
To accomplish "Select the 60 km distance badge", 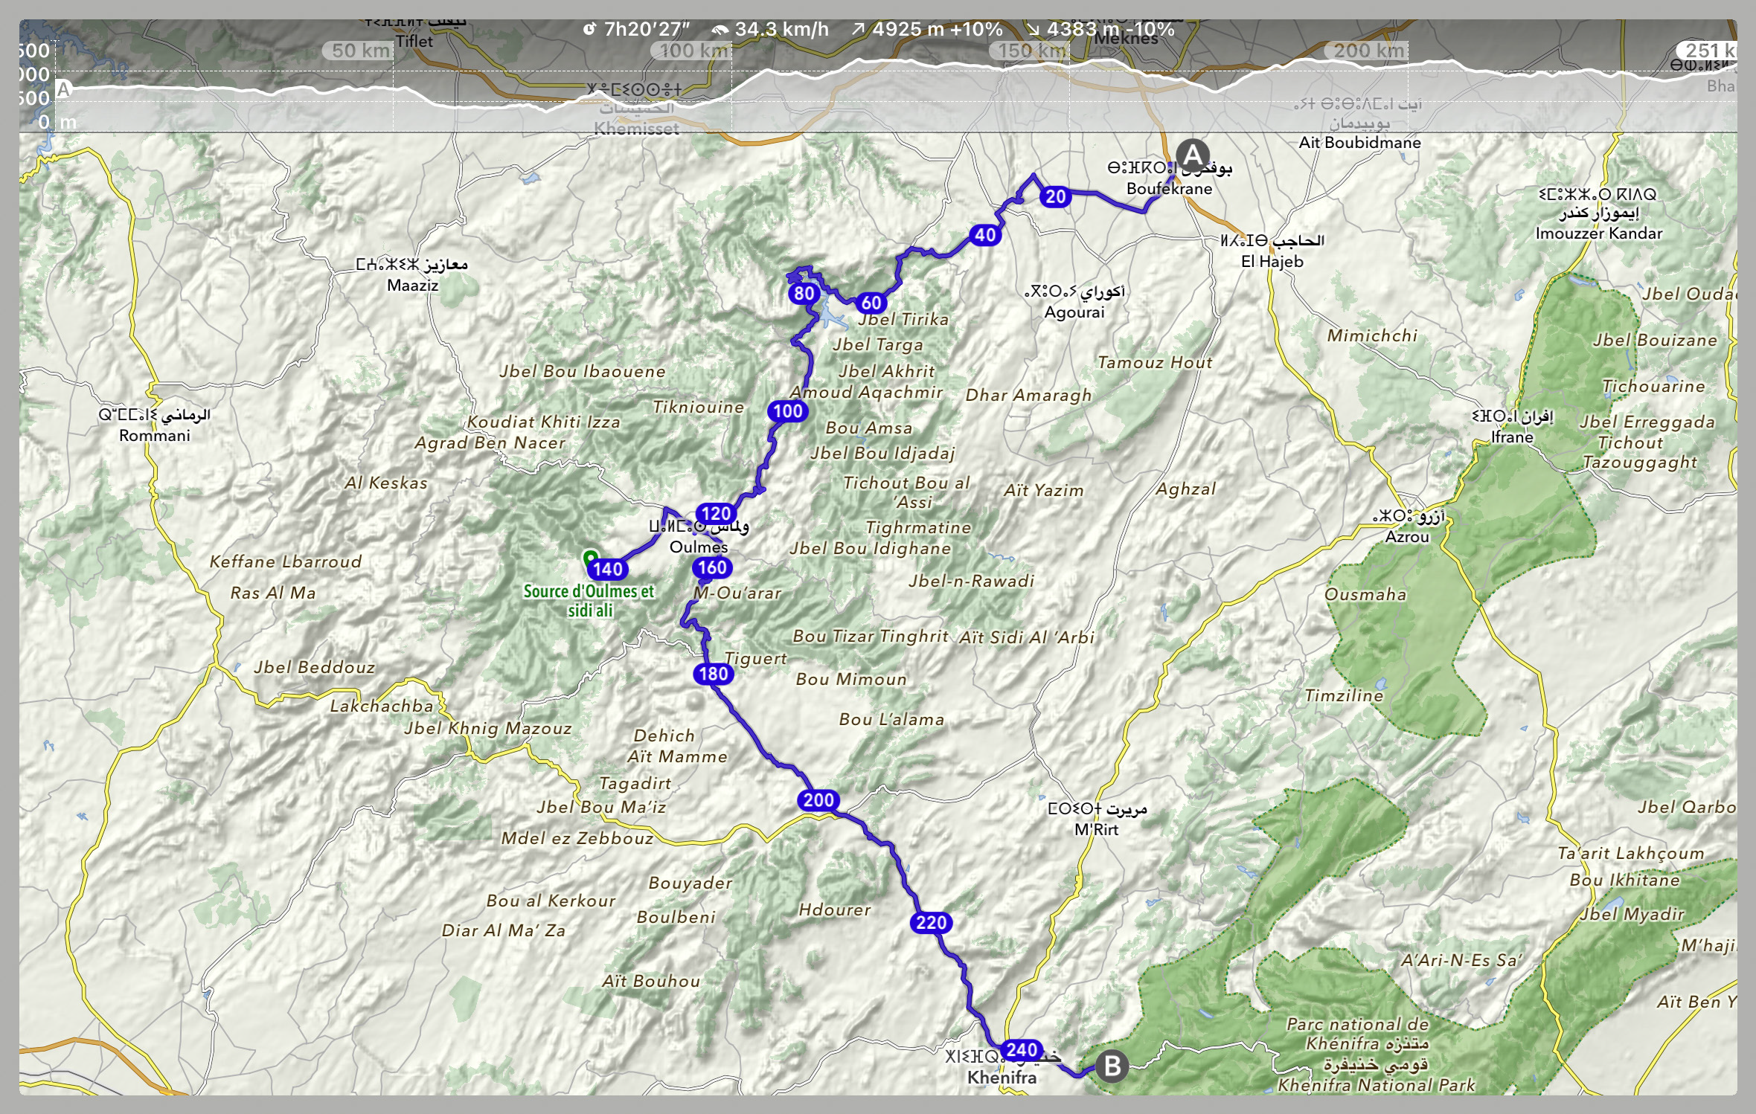I will (871, 303).
